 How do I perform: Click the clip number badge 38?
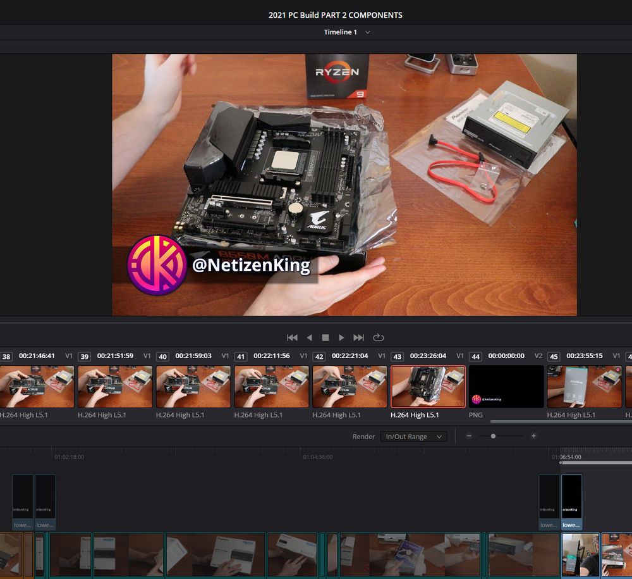click(6, 356)
